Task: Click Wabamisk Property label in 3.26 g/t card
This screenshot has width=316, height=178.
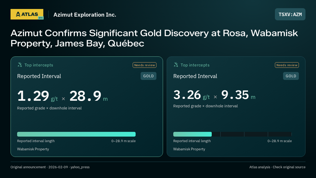Action: pyautogui.click(x=189, y=149)
